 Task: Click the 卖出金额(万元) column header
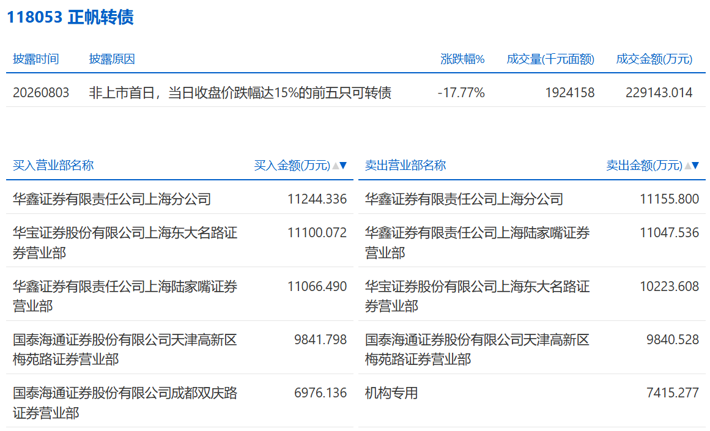(x=645, y=166)
